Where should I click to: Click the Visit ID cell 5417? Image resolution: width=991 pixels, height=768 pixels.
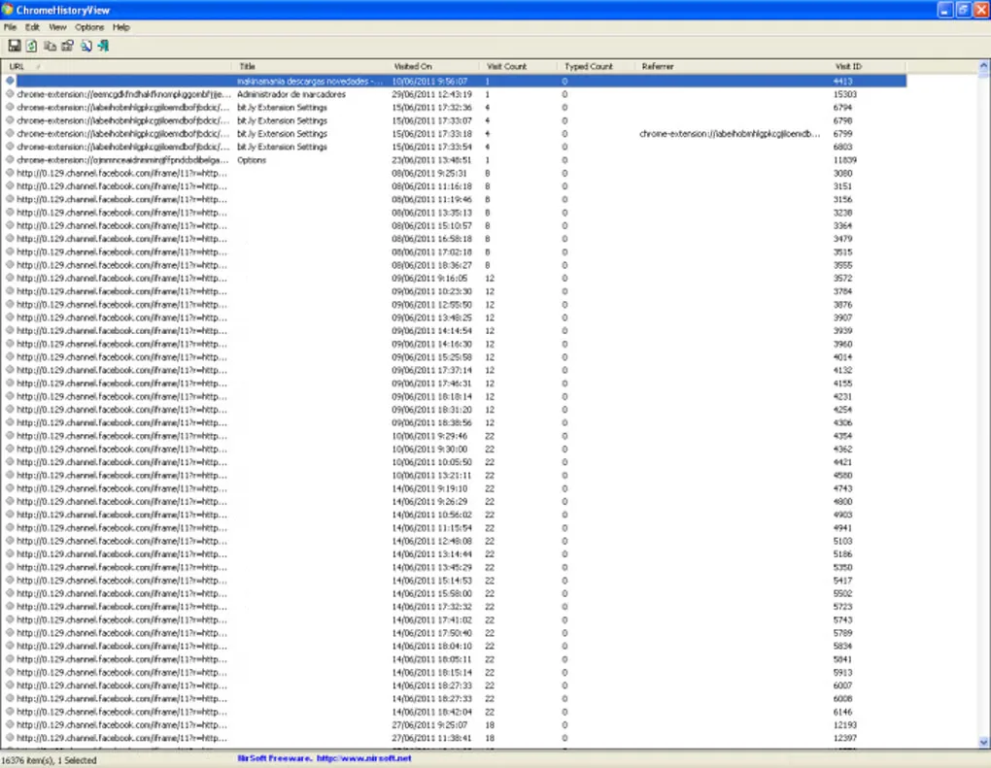click(842, 581)
